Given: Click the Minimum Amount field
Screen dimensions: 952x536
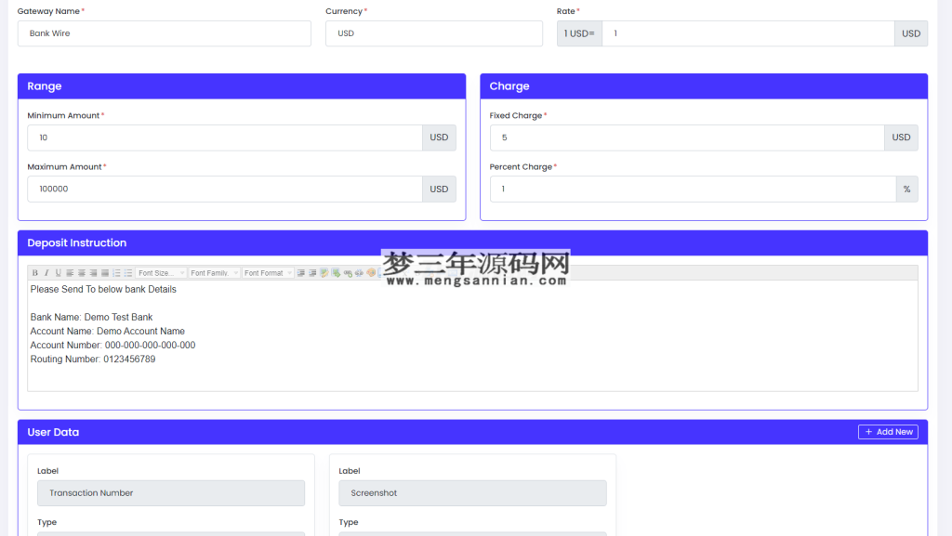Looking at the screenshot, I should [x=223, y=137].
